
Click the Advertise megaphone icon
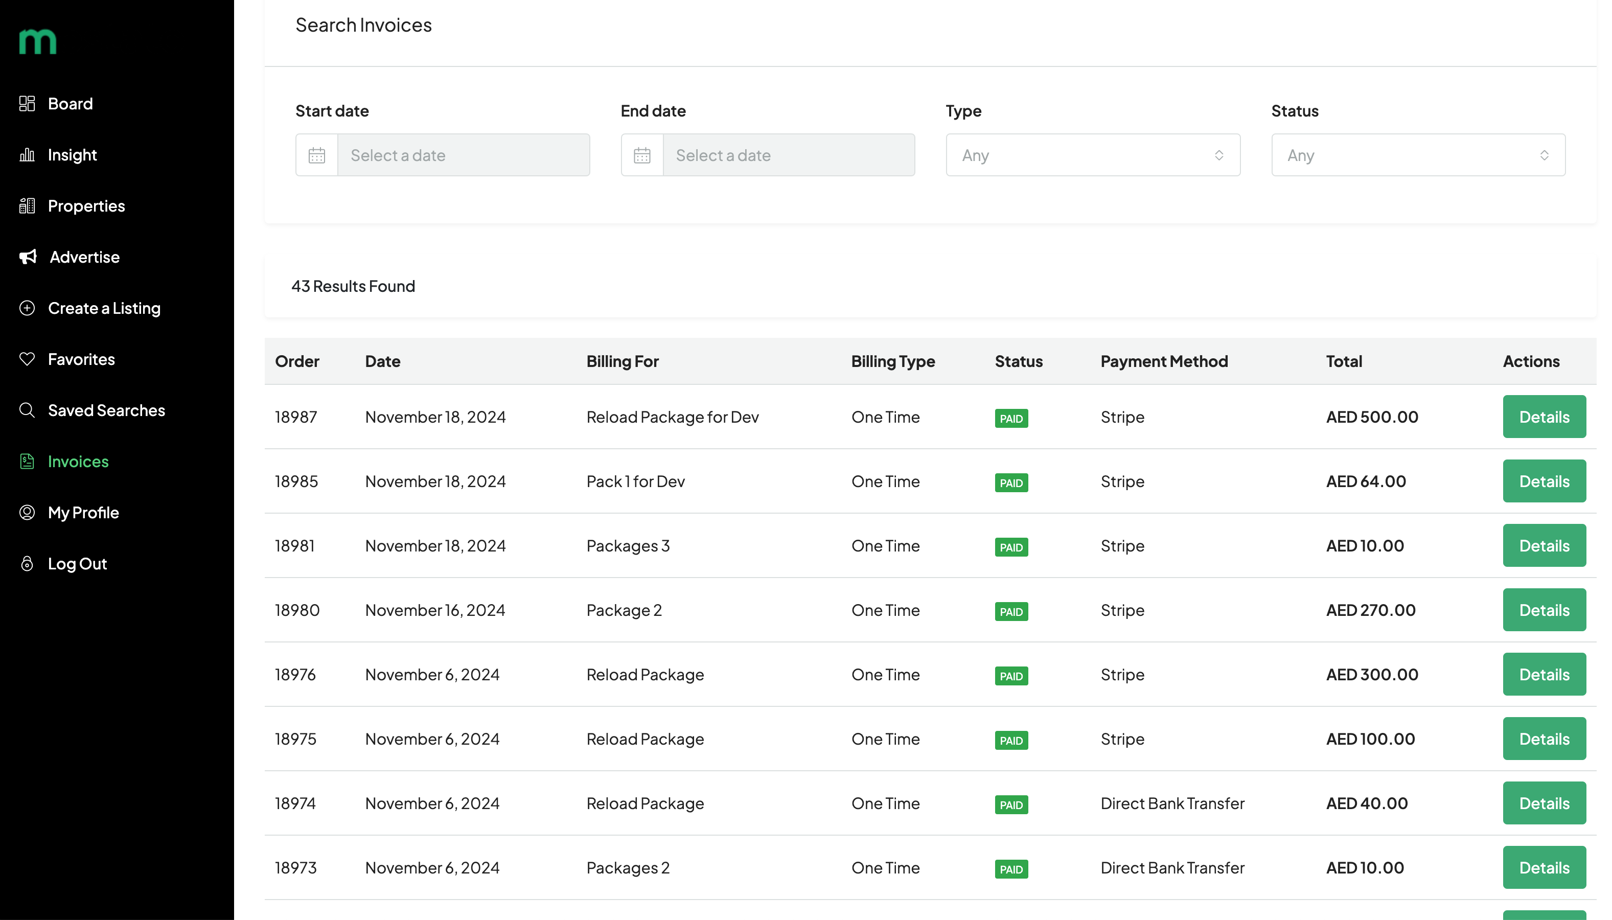coord(28,257)
